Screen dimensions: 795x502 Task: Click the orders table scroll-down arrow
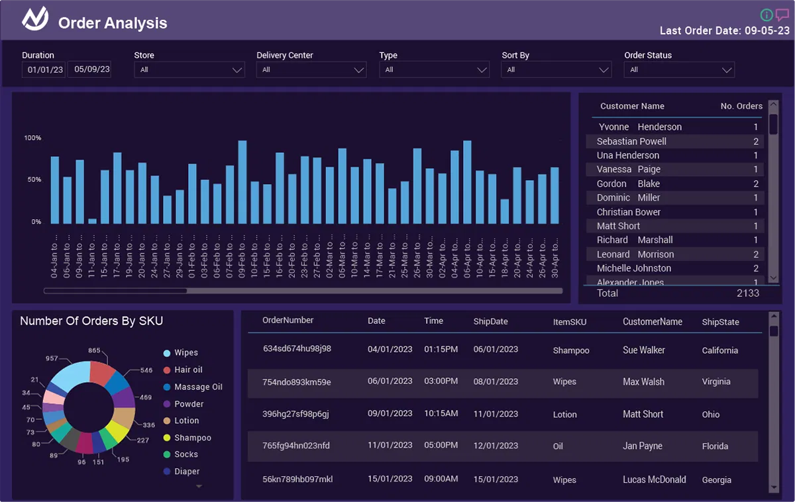tap(774, 487)
